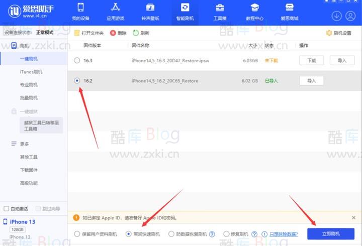
Task: Click 下载 button for firmware 16.3
Action: 312,60
